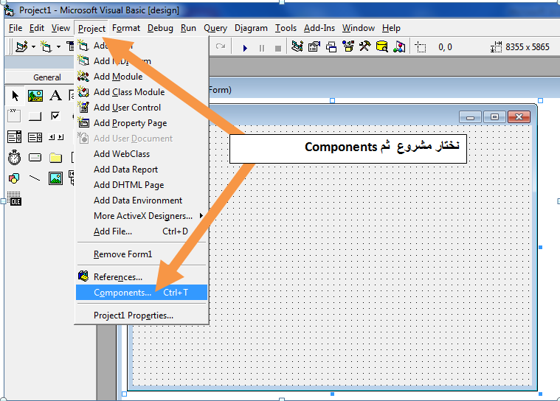560x401 pixels.
Task: Click the Project menu title
Action: coord(91,28)
